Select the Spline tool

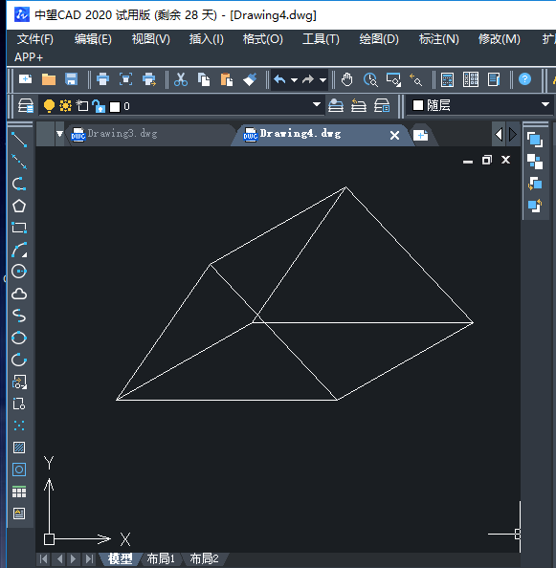19,316
